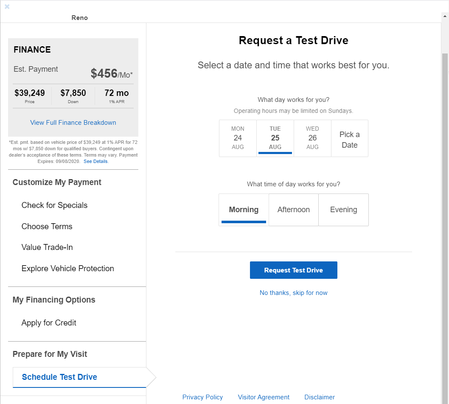Open Choose Terms menu item
This screenshot has height=404, width=449.
(47, 227)
